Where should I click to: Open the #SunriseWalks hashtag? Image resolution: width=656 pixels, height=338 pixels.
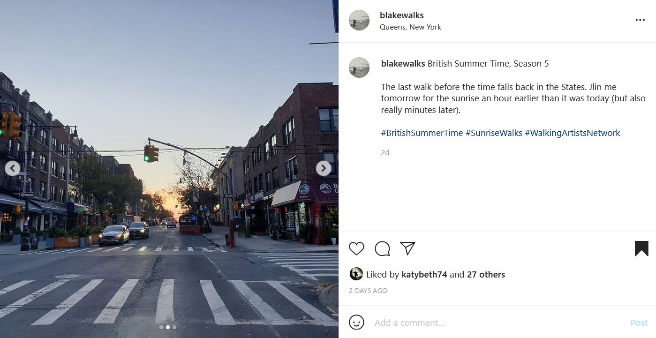495,133
